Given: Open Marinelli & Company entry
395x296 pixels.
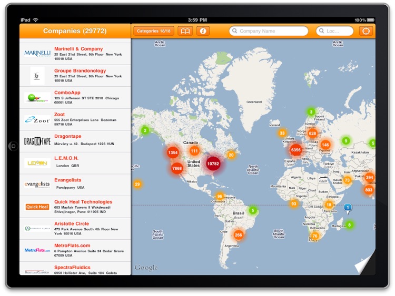Looking at the screenshot, I should point(75,54).
